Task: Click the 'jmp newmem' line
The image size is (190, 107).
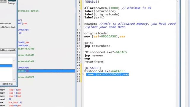Action: (x=94, y=55)
